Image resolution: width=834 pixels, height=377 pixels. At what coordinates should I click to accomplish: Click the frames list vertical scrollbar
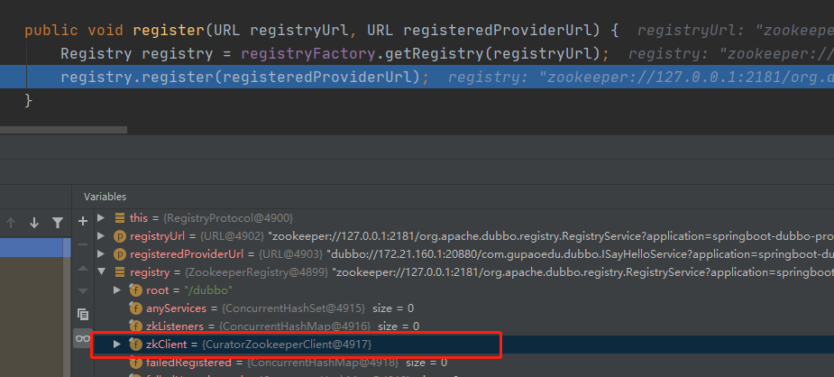point(67,308)
